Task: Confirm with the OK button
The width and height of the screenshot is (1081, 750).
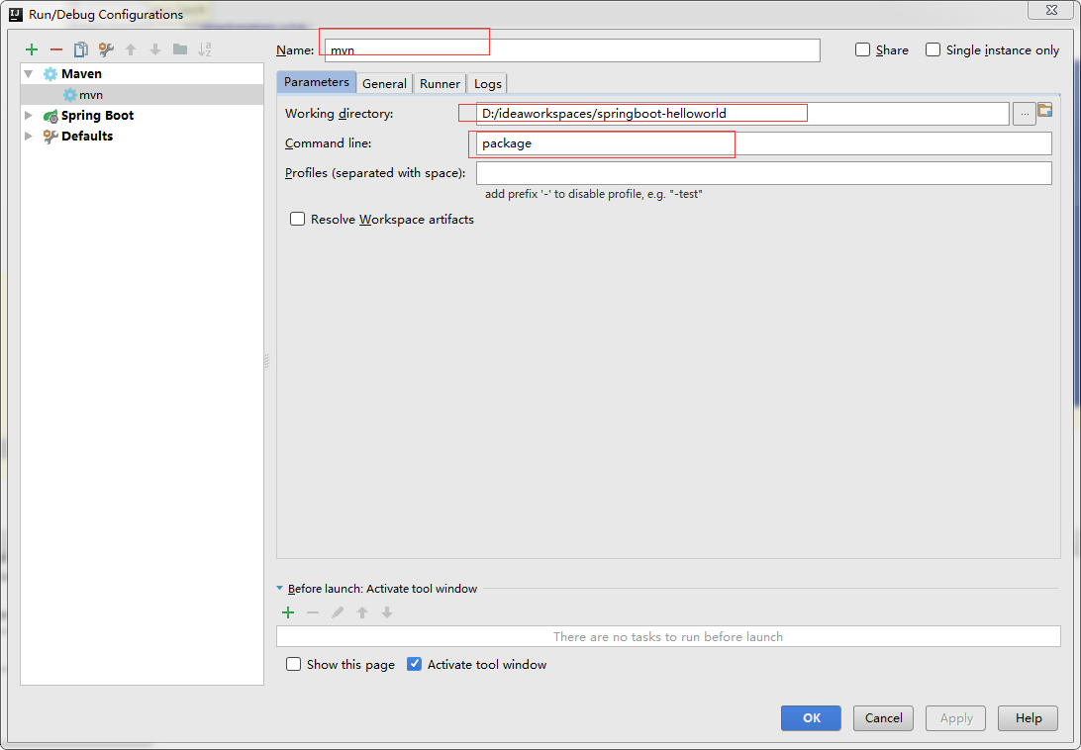Action: point(811,718)
